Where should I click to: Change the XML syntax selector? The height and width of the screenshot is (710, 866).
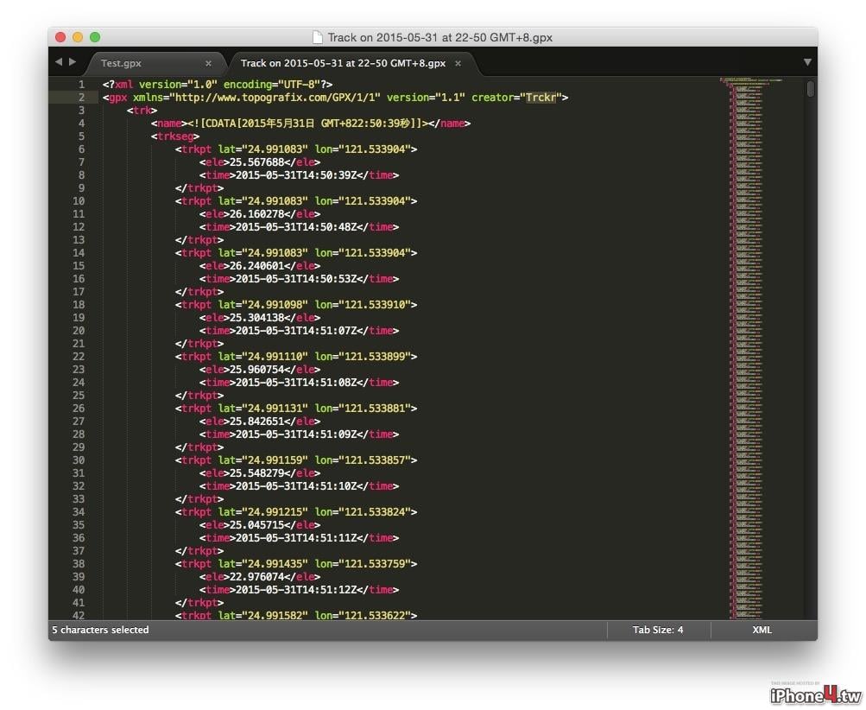tap(762, 630)
